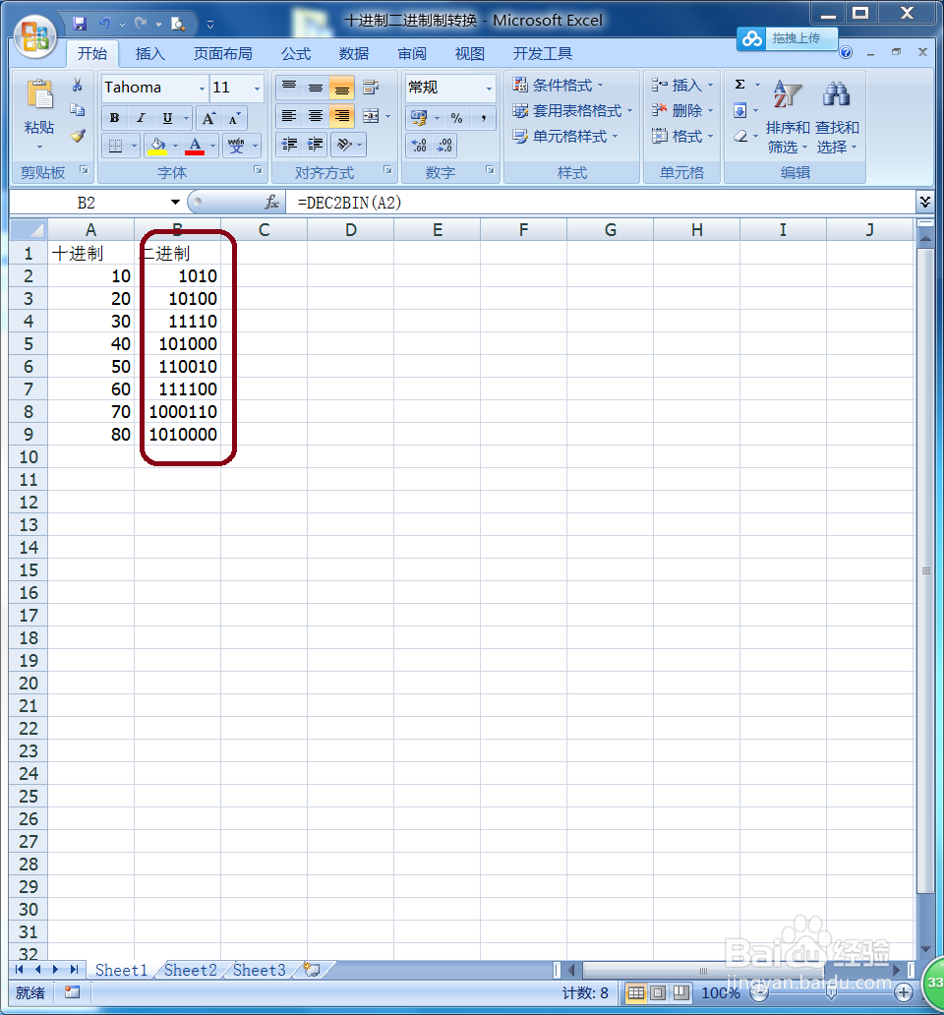
Task: Apply accounting number format icon
Action: [x=419, y=118]
